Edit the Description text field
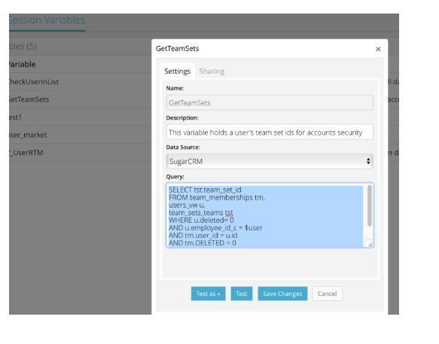 270,132
